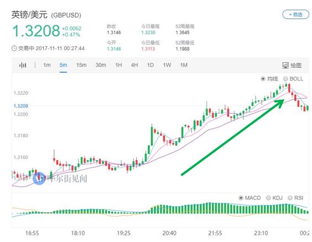Click the 昨收 value 1.3146
Viewport: 312px width, 242px height.
pyautogui.click(x=114, y=33)
